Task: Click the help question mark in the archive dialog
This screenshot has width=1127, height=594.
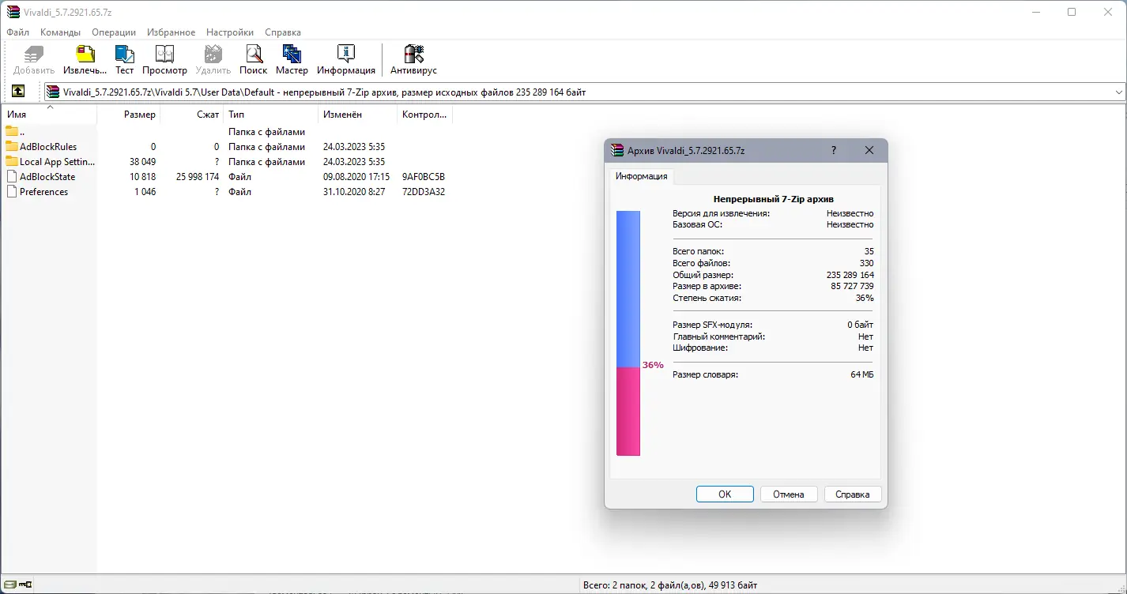Action: (834, 150)
